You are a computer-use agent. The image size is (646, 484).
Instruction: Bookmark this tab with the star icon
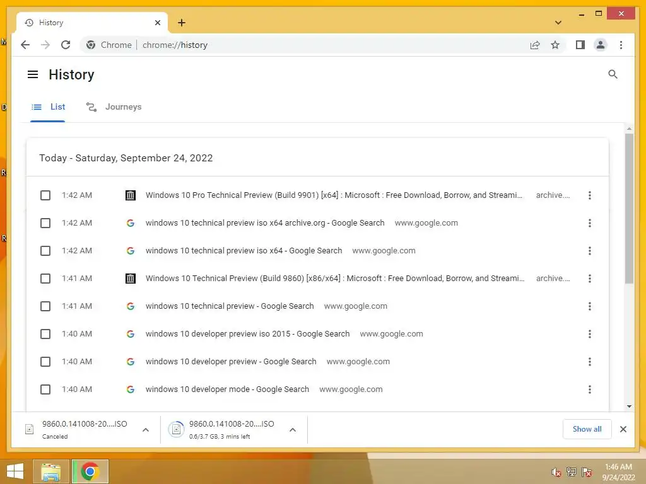555,45
